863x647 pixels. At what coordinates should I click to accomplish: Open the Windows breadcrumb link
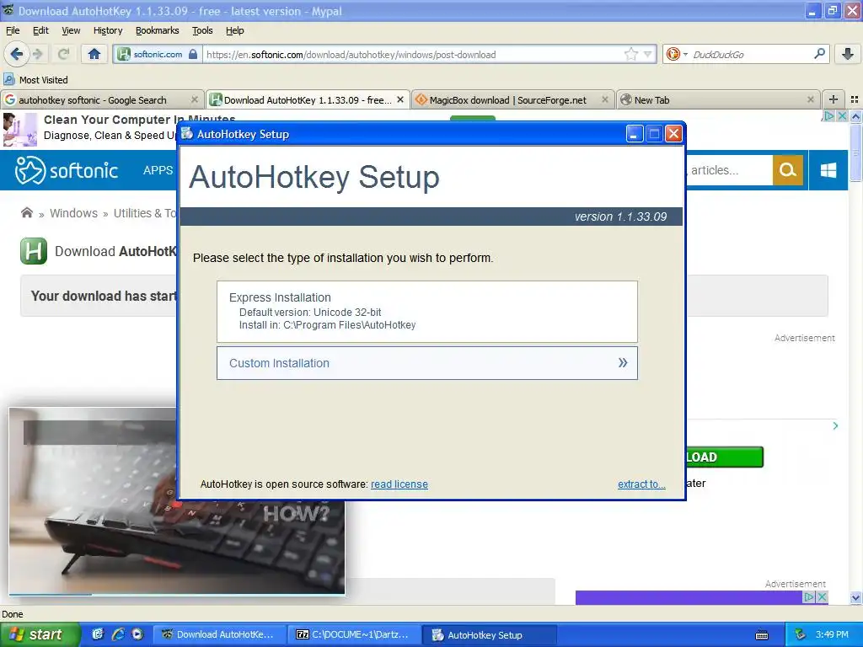click(73, 213)
